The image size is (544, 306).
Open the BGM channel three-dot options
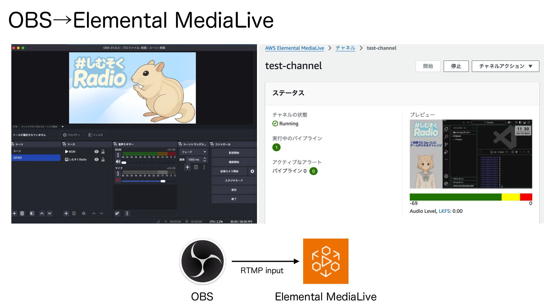point(118,155)
